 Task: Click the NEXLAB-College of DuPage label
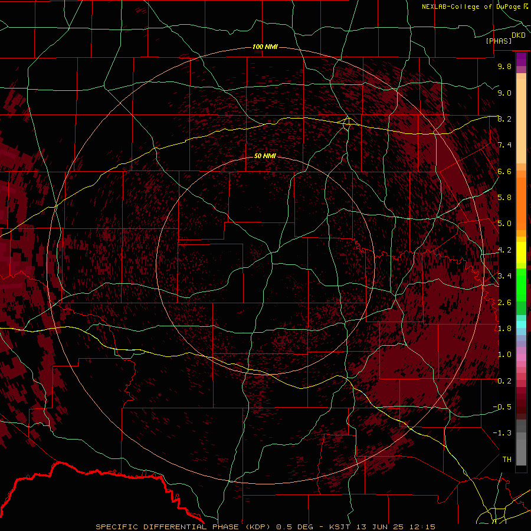(472, 6)
